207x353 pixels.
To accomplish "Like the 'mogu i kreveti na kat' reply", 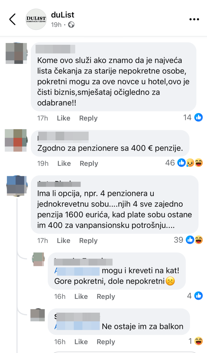I will (81, 297).
